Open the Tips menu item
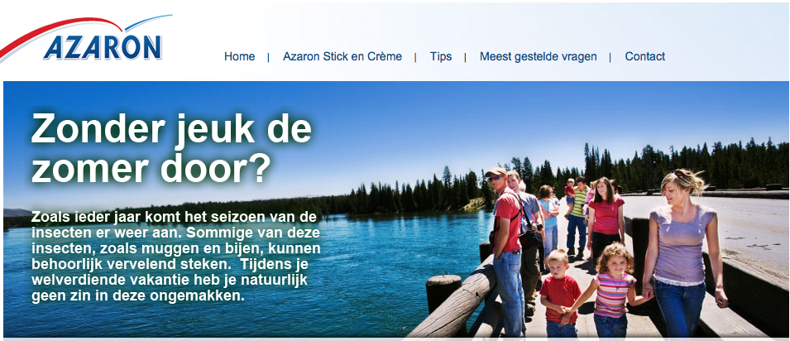The width and height of the screenshot is (790, 341). pos(440,56)
